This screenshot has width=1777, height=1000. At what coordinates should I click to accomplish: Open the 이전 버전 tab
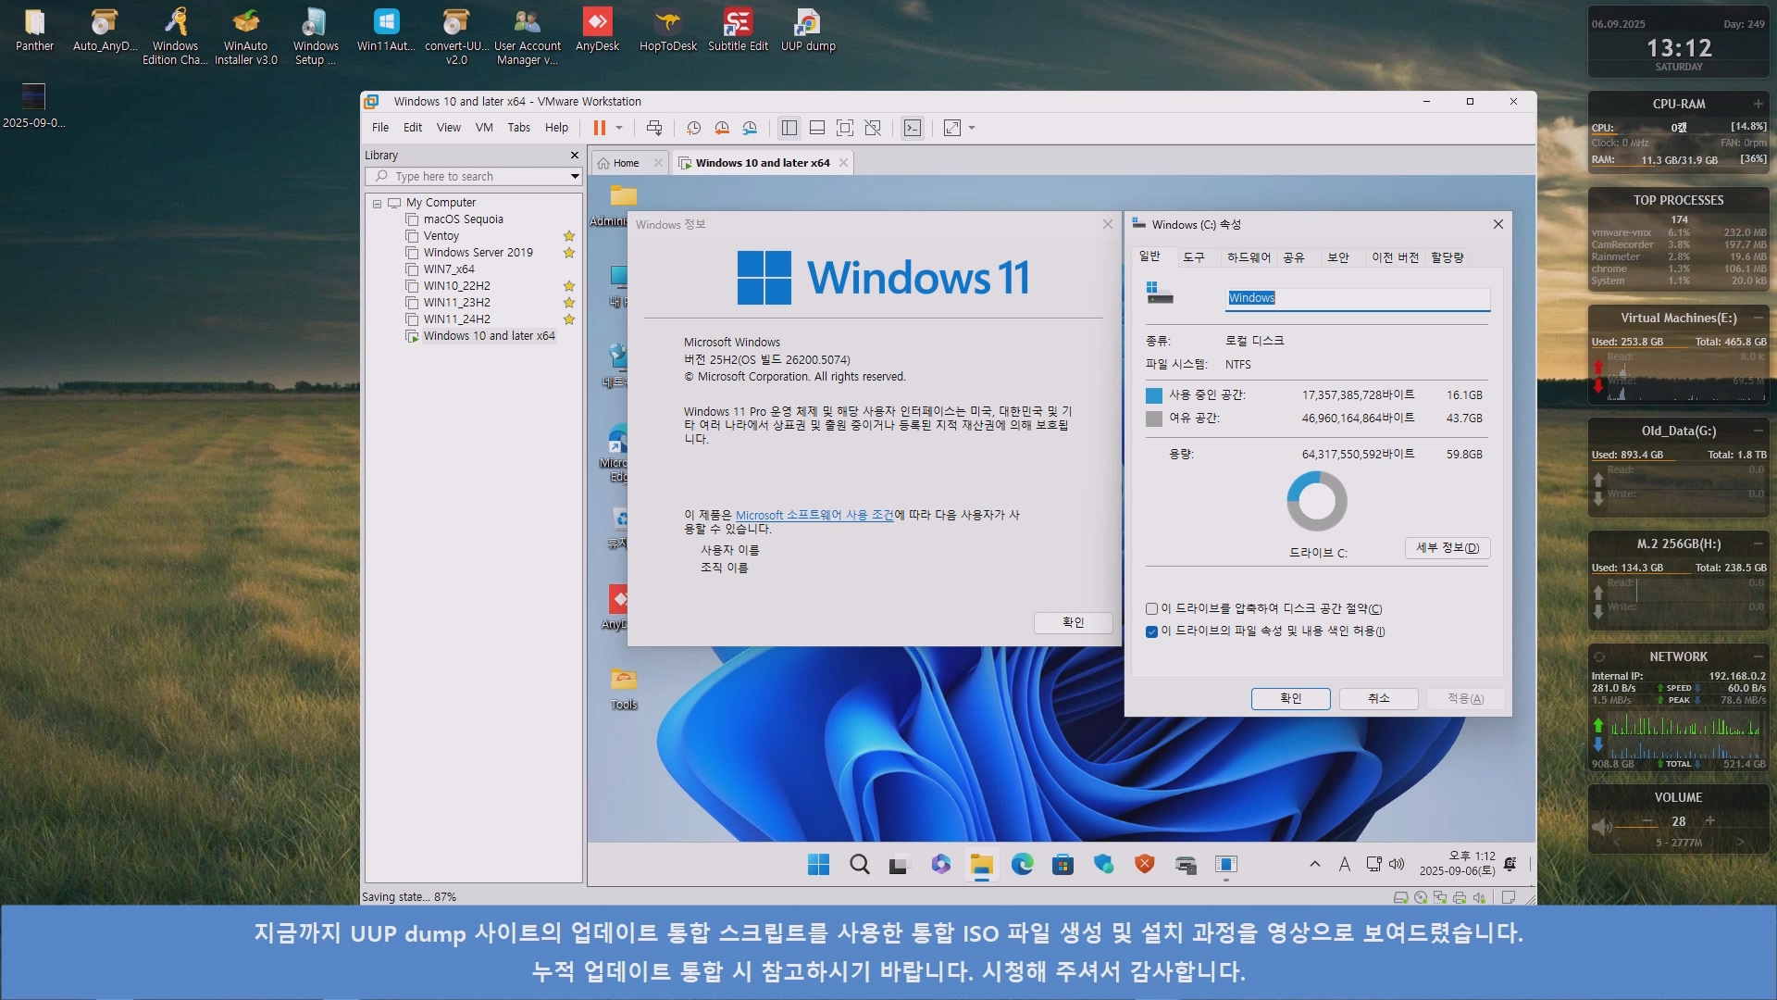click(x=1395, y=257)
